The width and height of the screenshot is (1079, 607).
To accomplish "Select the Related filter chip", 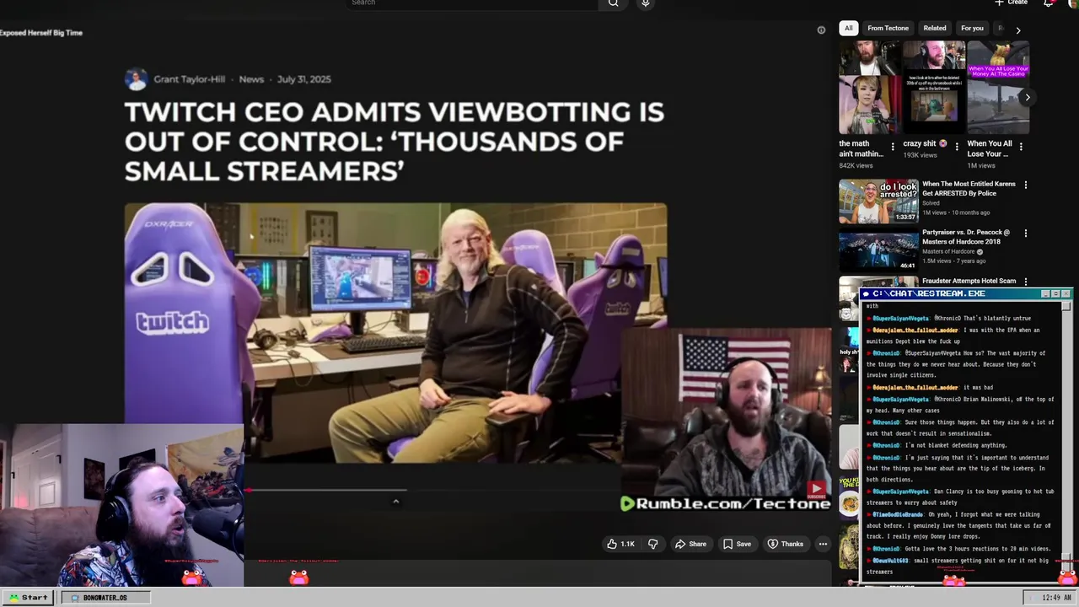I will click(935, 28).
